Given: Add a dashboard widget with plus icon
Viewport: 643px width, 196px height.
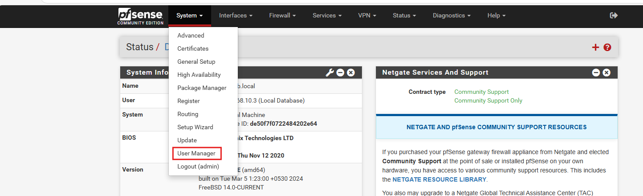Looking at the screenshot, I should pyautogui.click(x=595, y=47).
